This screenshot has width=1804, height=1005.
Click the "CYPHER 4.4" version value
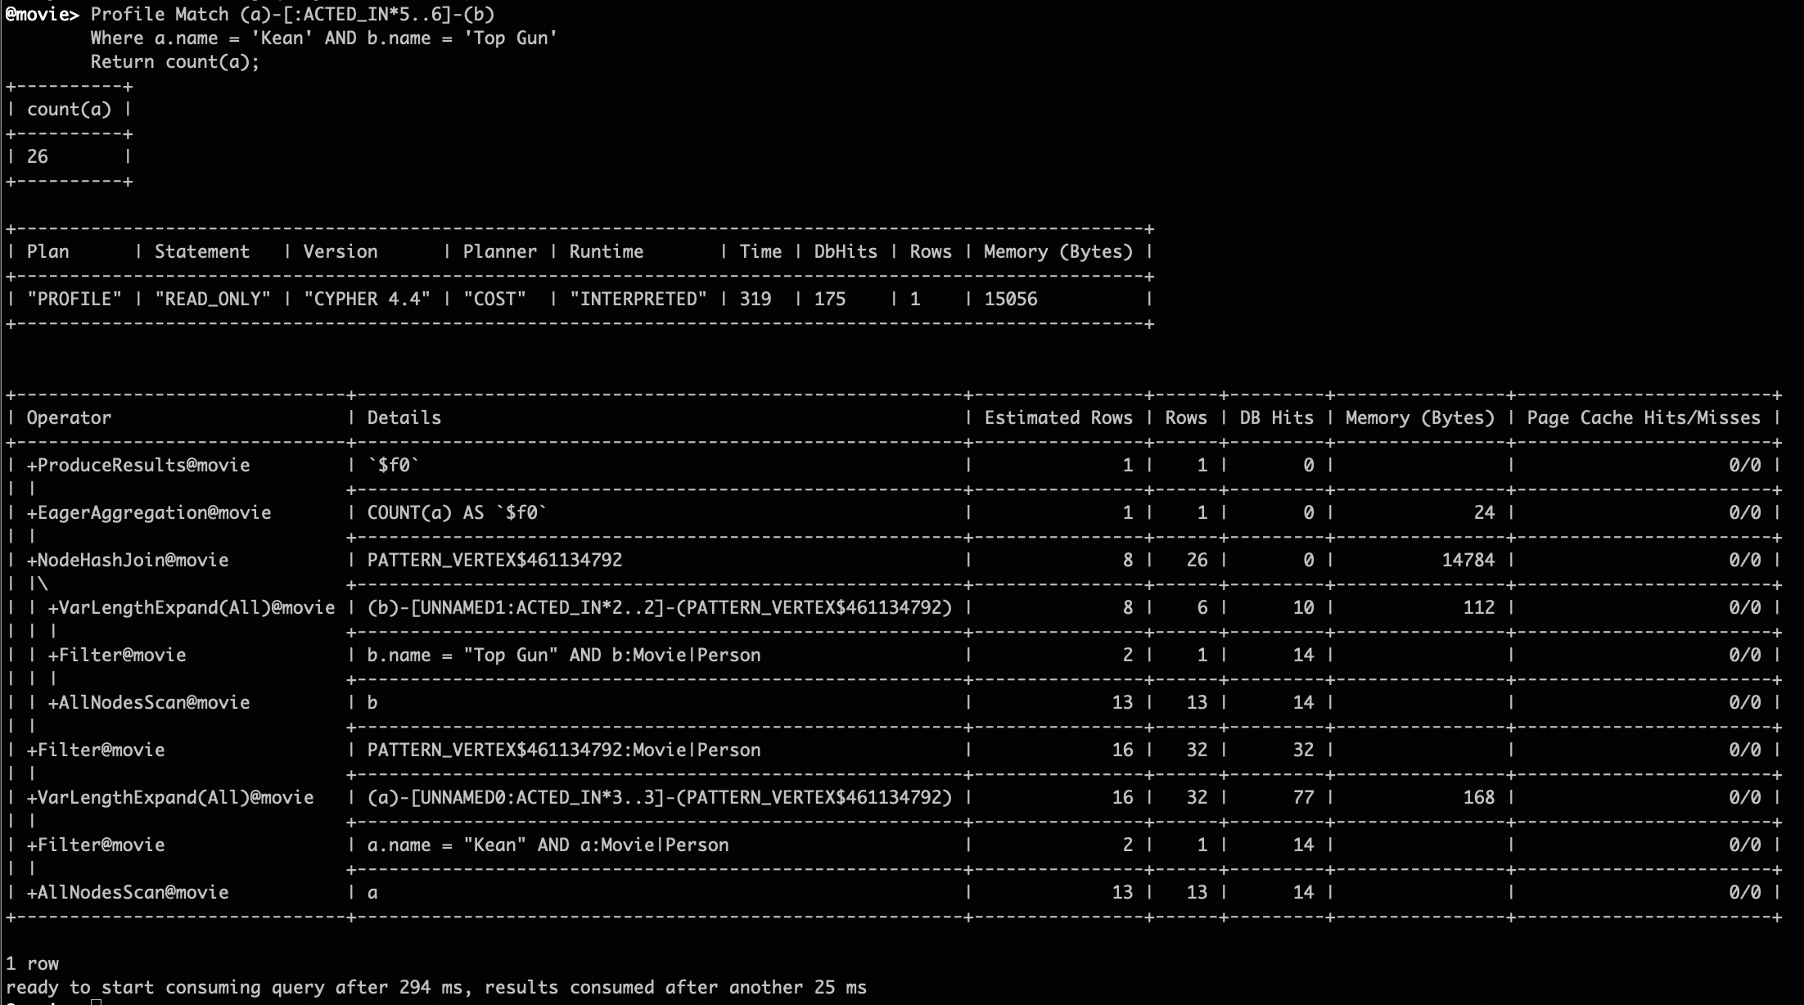pos(366,299)
